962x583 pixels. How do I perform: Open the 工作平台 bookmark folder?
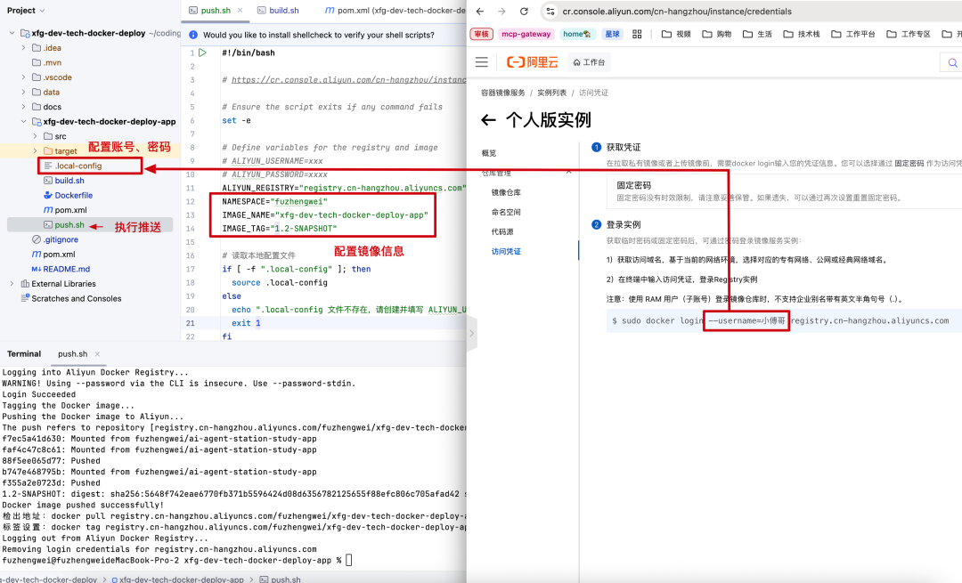pyautogui.click(x=852, y=34)
